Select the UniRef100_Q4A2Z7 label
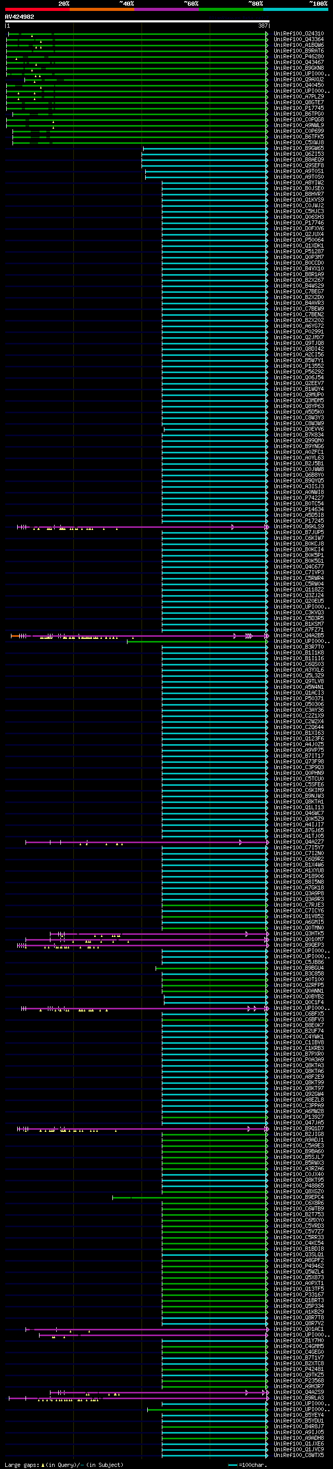 [298, 842]
